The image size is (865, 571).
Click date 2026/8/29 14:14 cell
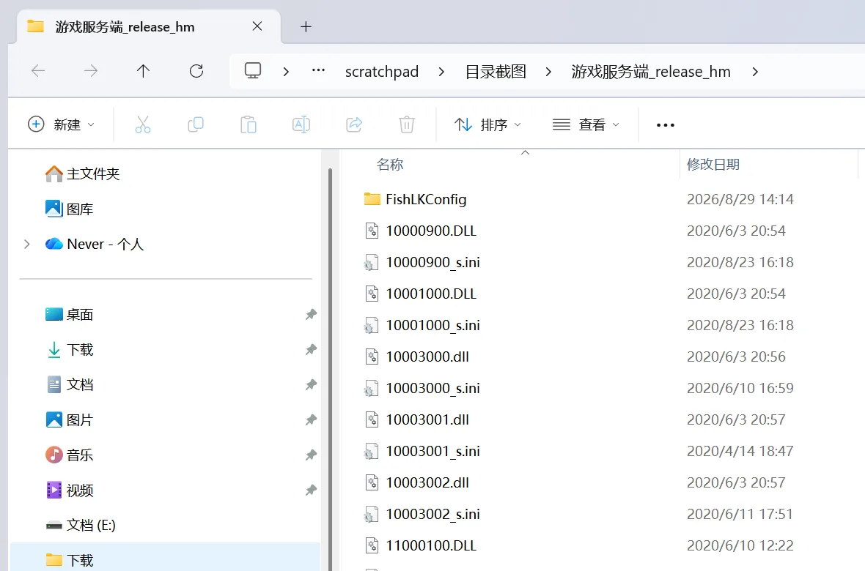740,199
